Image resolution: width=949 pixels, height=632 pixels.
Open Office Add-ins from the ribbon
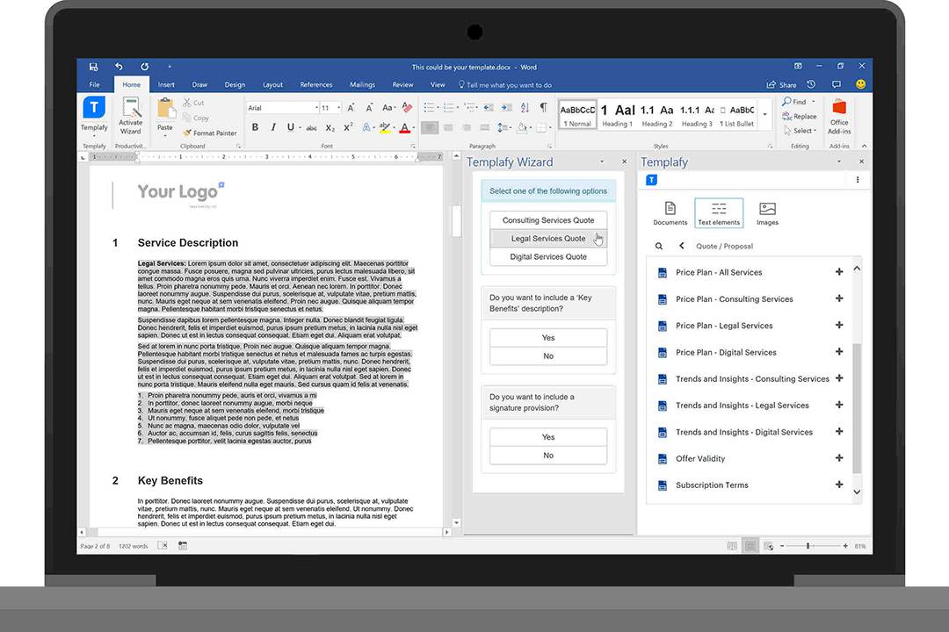839,114
